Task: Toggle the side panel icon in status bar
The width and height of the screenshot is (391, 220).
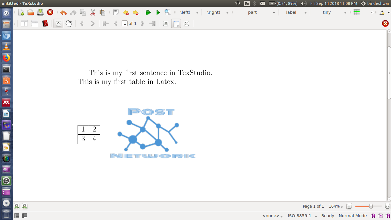Action: pos(17,216)
